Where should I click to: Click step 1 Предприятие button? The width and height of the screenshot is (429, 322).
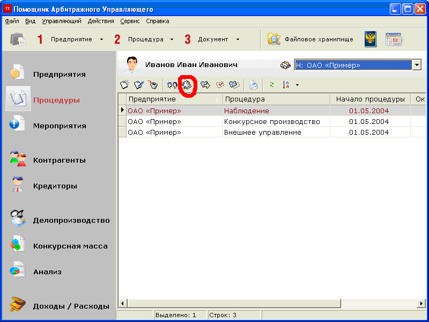tap(65, 39)
